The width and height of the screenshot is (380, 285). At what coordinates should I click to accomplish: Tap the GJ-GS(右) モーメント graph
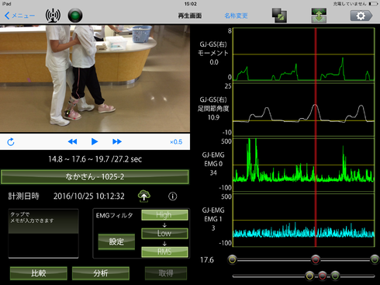[304, 54]
